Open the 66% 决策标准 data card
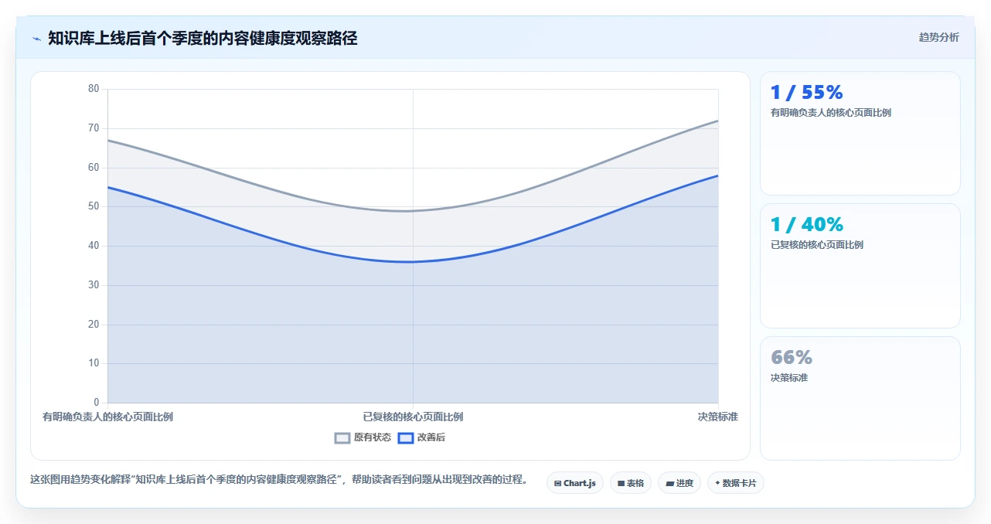 click(860, 398)
